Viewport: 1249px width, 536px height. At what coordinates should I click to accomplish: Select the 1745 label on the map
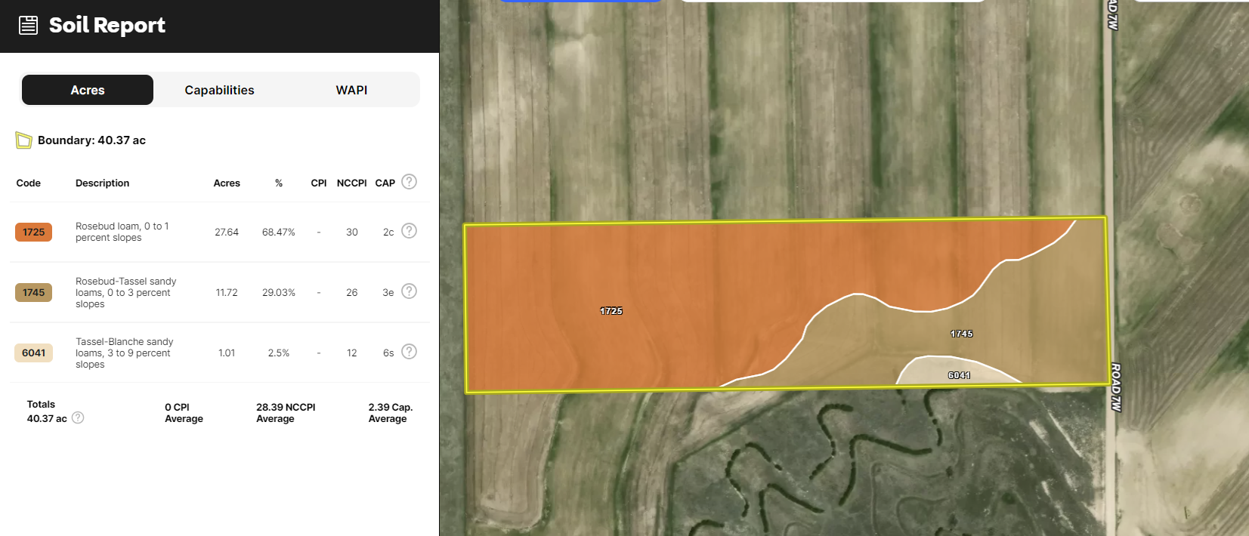click(961, 334)
